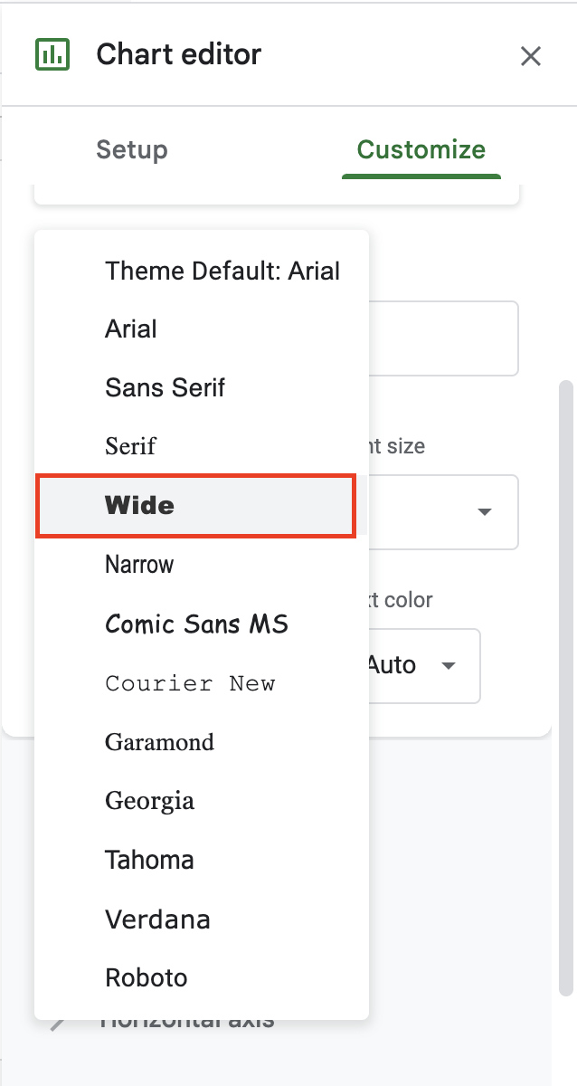The height and width of the screenshot is (1086, 577).
Task: Pick the Sans Serif font
Action: 165,388
